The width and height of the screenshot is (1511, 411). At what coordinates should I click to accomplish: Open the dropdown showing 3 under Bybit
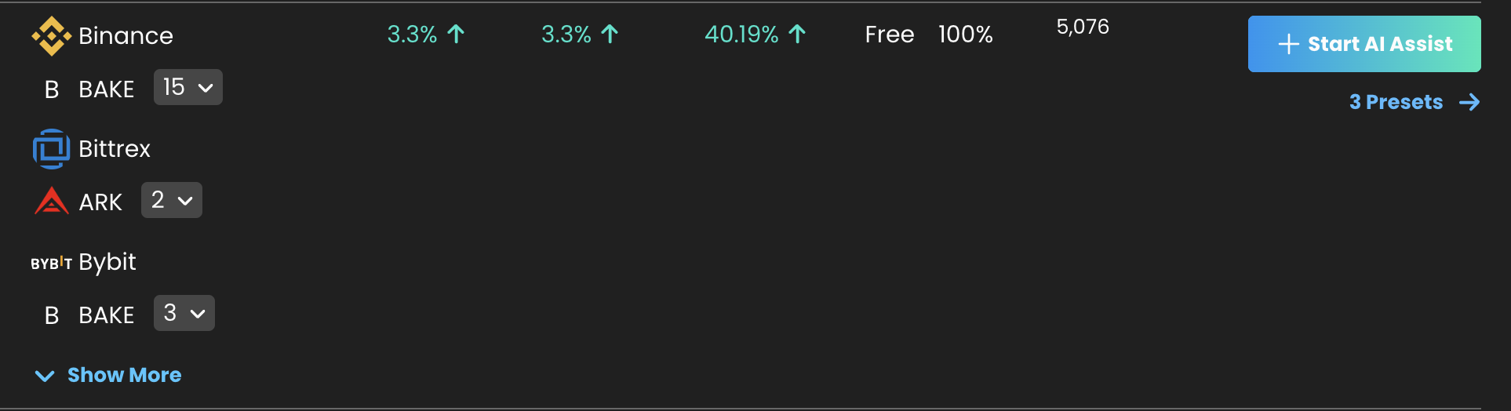pos(184,313)
